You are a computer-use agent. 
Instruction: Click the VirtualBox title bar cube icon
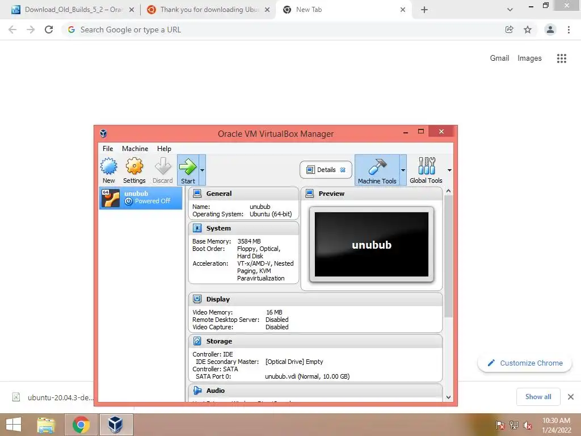click(x=103, y=133)
